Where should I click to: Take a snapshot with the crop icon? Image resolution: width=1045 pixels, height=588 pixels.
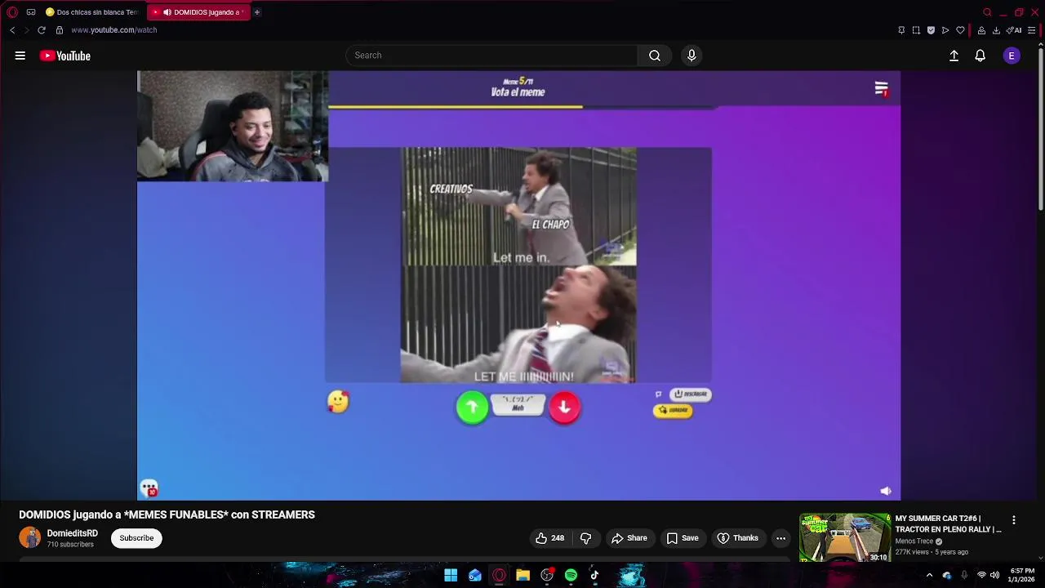pyautogui.click(x=916, y=30)
